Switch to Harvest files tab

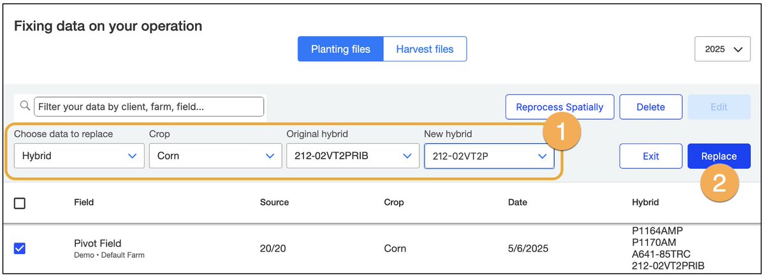[x=425, y=49]
